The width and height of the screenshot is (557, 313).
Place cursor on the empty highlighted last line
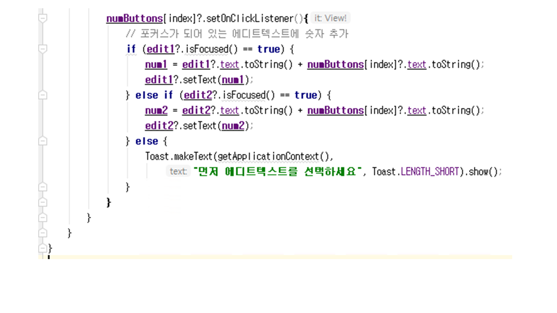[x=278, y=257]
